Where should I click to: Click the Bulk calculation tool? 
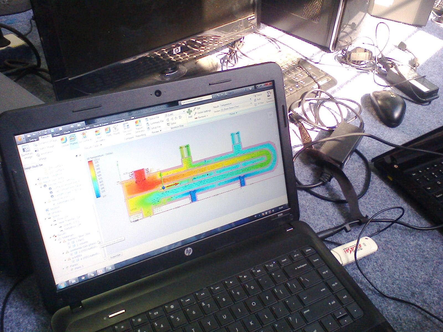point(257,99)
